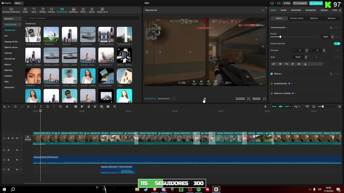Toggle the main track magnet snapping
Screen dimensions: 344x193
(274, 106)
